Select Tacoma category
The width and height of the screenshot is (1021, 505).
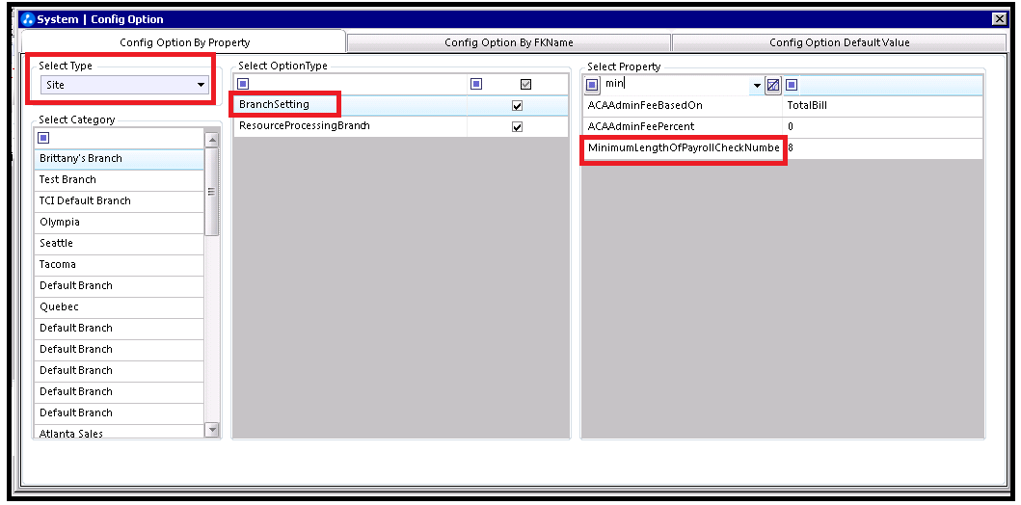[120, 264]
